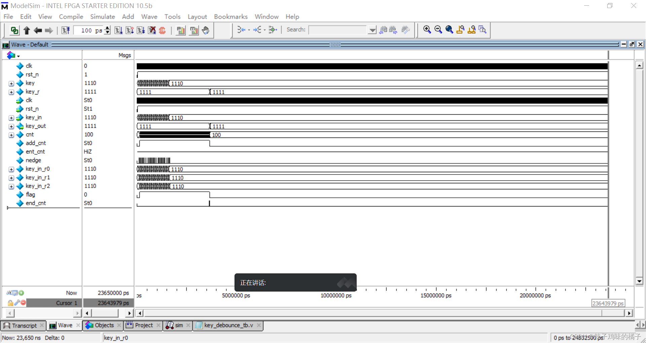The image size is (646, 343).
Task: Click the Run simulation icon
Action: point(118,30)
